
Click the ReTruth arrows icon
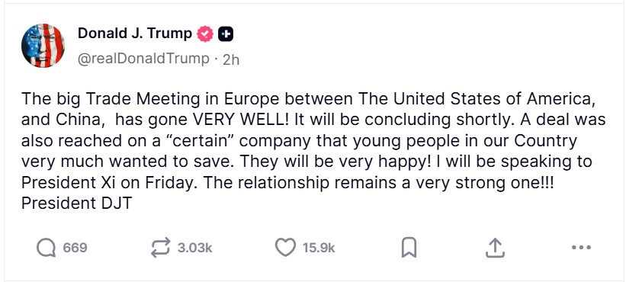point(161,248)
